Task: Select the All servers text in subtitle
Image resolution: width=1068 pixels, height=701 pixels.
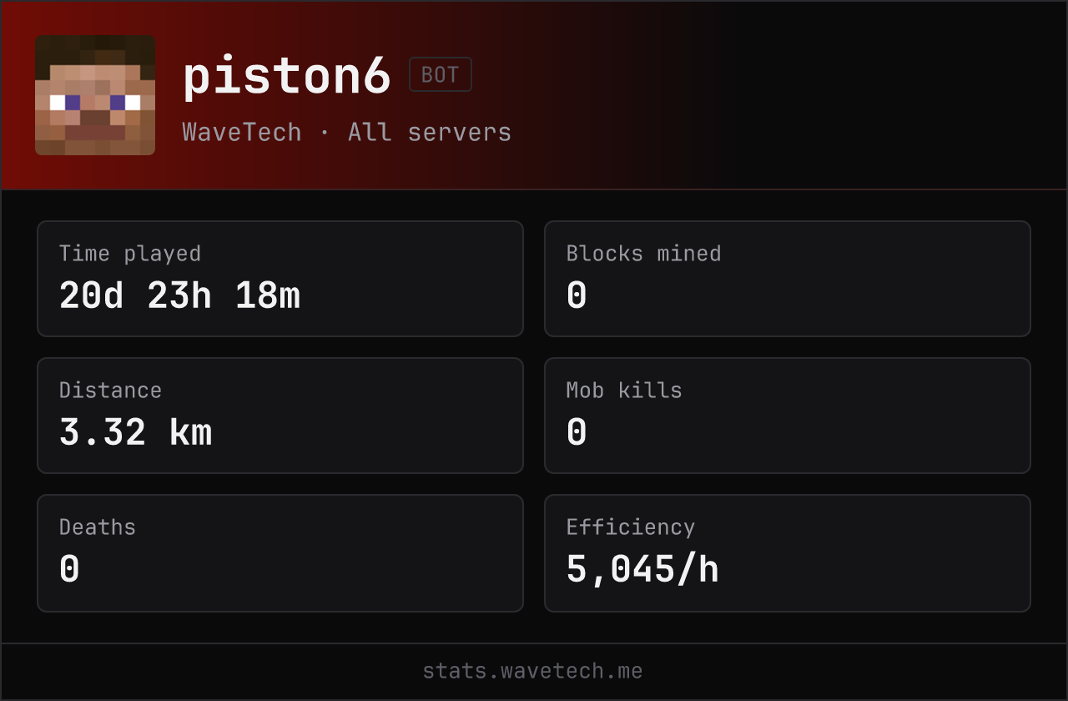Action: tap(430, 132)
